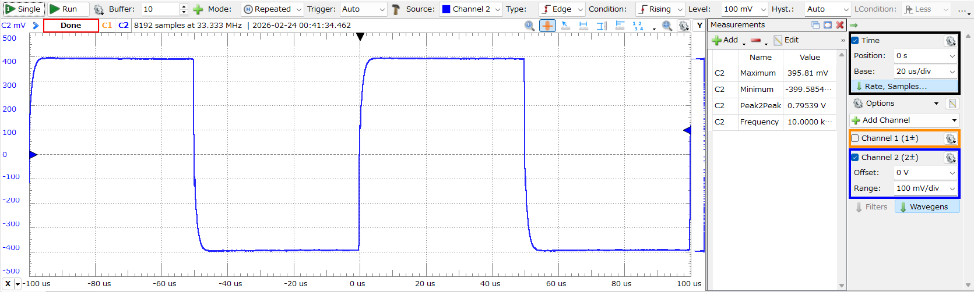This screenshot has height=292, width=974.
Task: Add a buffer with the green plus icon
Action: click(198, 9)
